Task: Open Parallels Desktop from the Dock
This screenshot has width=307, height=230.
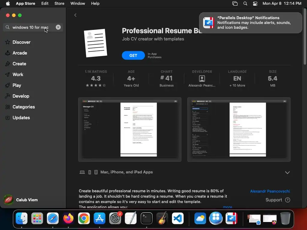Action: [x=231, y=218]
